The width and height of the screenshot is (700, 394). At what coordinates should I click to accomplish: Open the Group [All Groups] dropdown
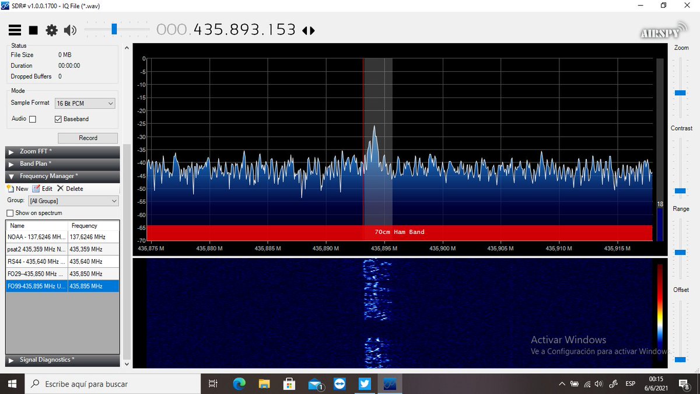click(73, 201)
